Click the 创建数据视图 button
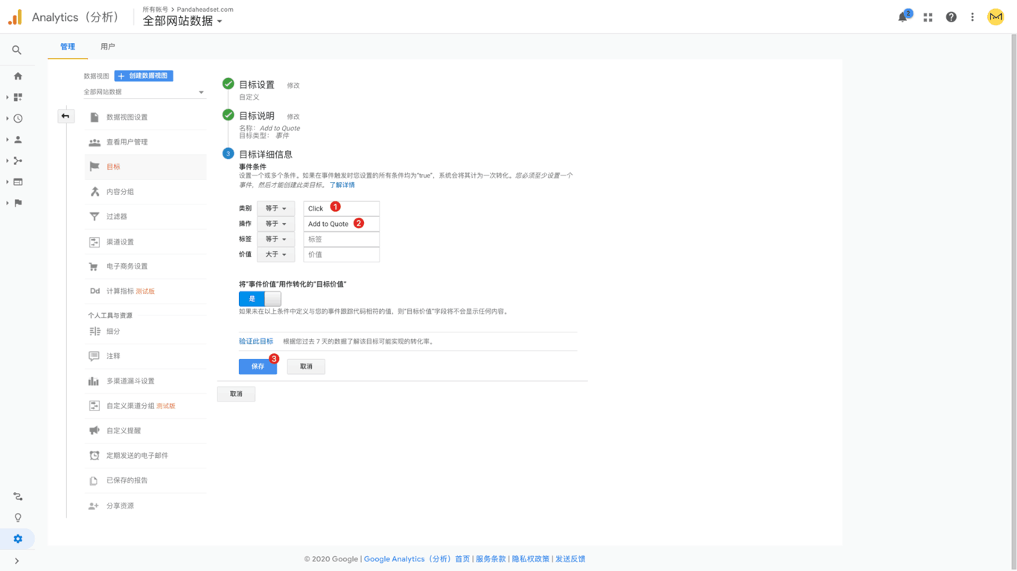 tap(144, 76)
